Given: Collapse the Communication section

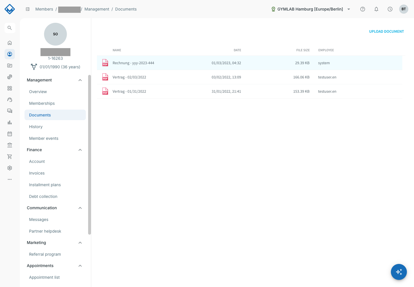Looking at the screenshot, I should 80,208.
